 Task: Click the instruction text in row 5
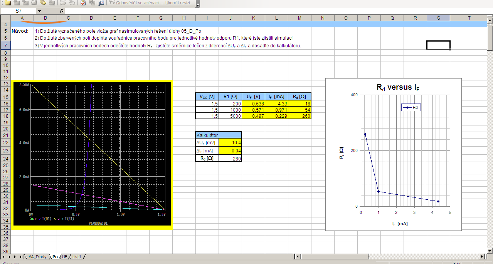pos(118,31)
